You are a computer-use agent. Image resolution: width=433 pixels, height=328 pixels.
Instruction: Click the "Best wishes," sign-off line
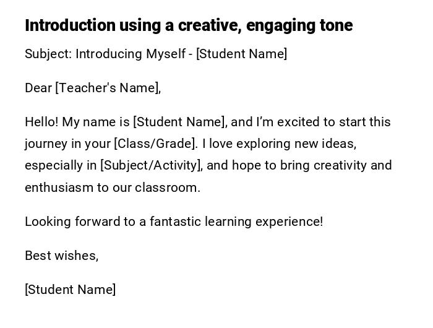coord(61,256)
